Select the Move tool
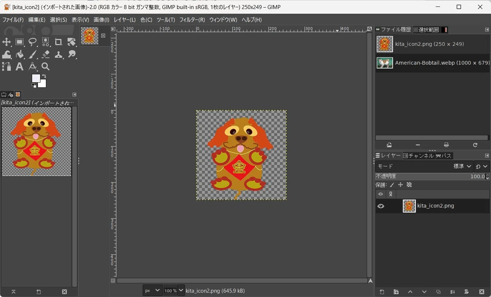The width and height of the screenshot is (491, 297). pos(7,42)
